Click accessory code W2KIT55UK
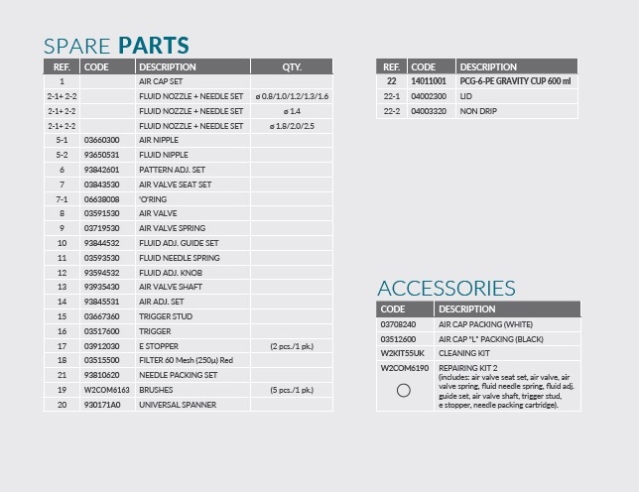Screen dimensions: 639x492 [404, 353]
